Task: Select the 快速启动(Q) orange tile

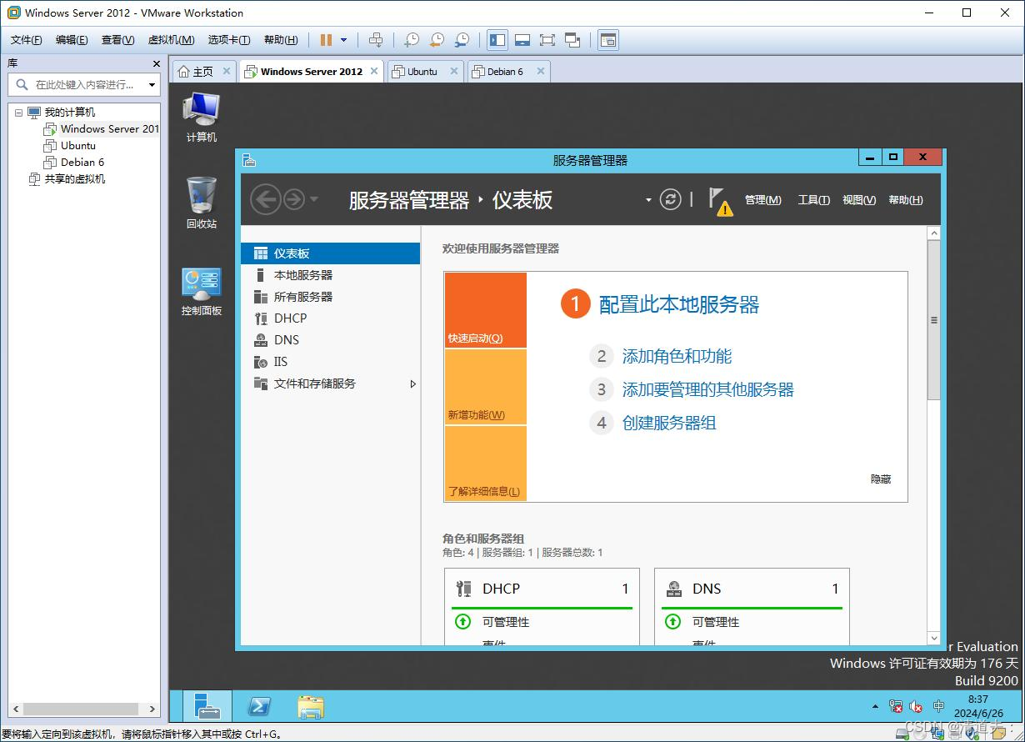Action: tap(486, 310)
